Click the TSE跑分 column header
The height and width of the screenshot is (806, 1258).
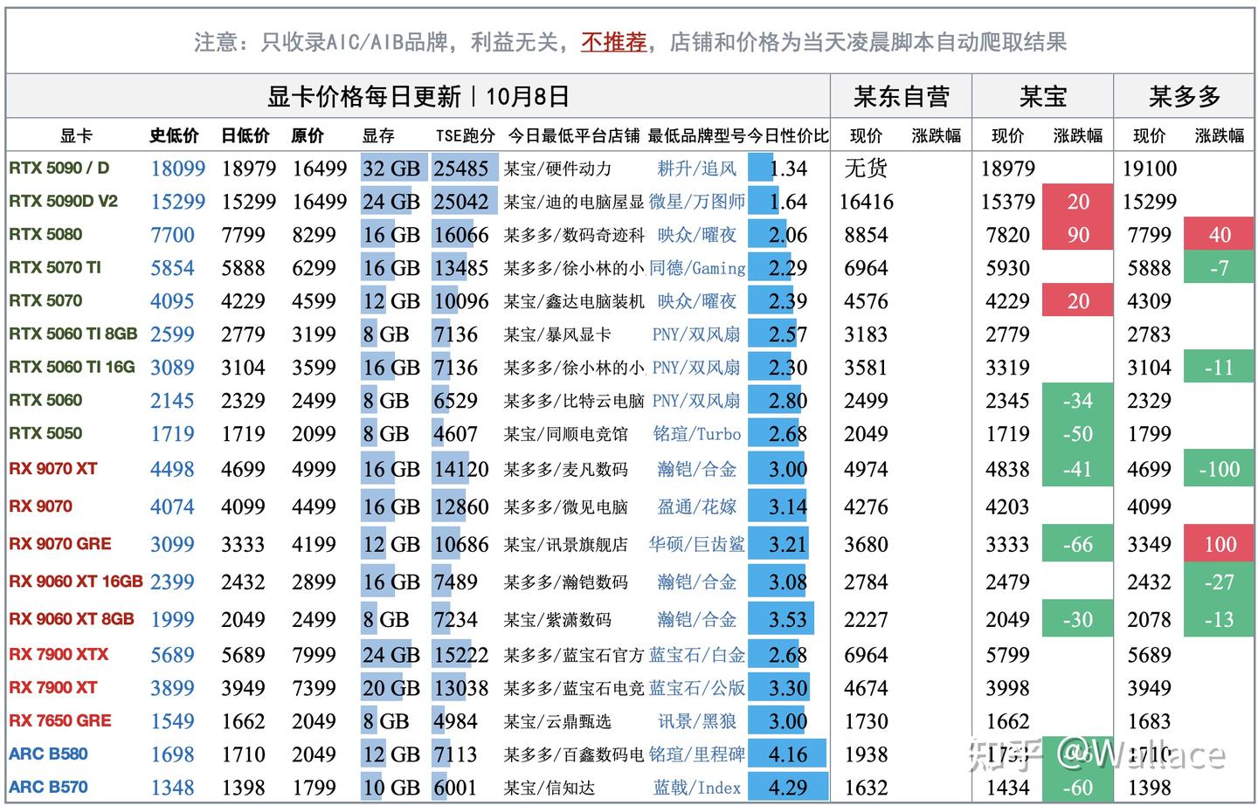coord(466,135)
